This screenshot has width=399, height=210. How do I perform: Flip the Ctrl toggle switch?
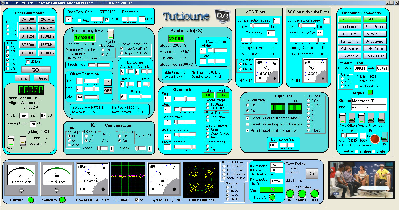click(23, 141)
